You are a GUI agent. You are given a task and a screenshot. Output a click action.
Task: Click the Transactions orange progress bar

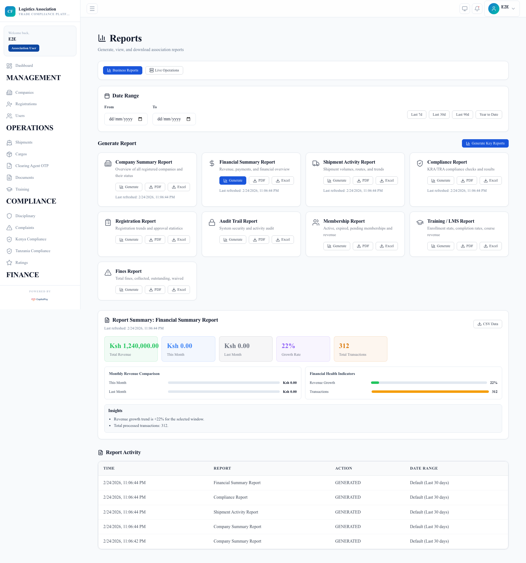(430, 392)
